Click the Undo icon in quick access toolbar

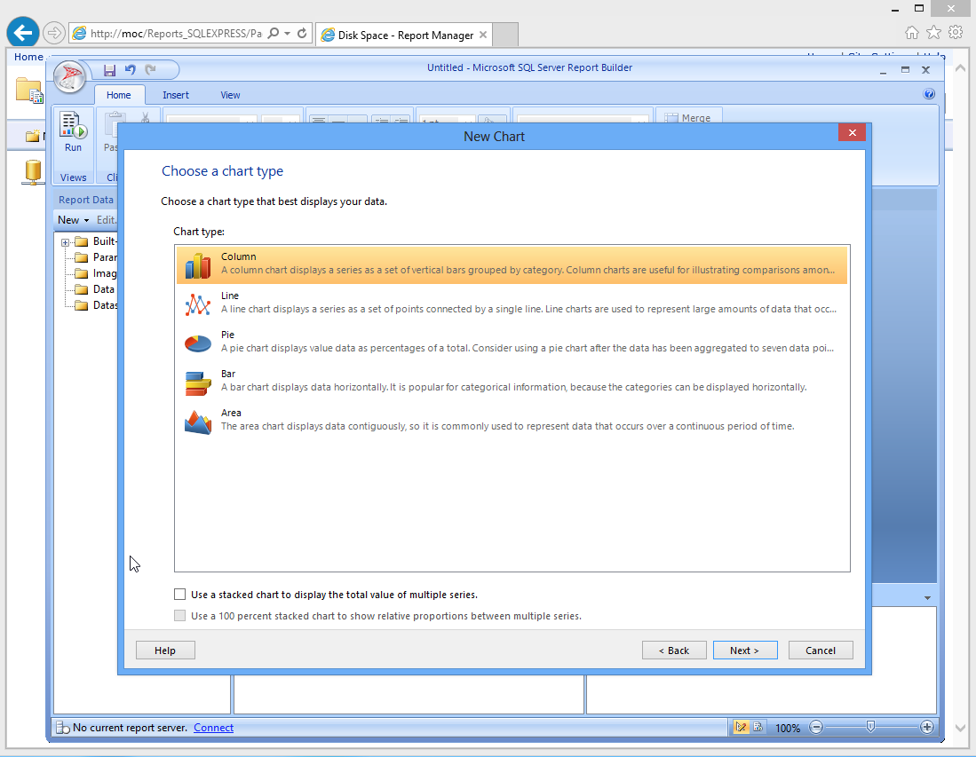pyautogui.click(x=131, y=69)
